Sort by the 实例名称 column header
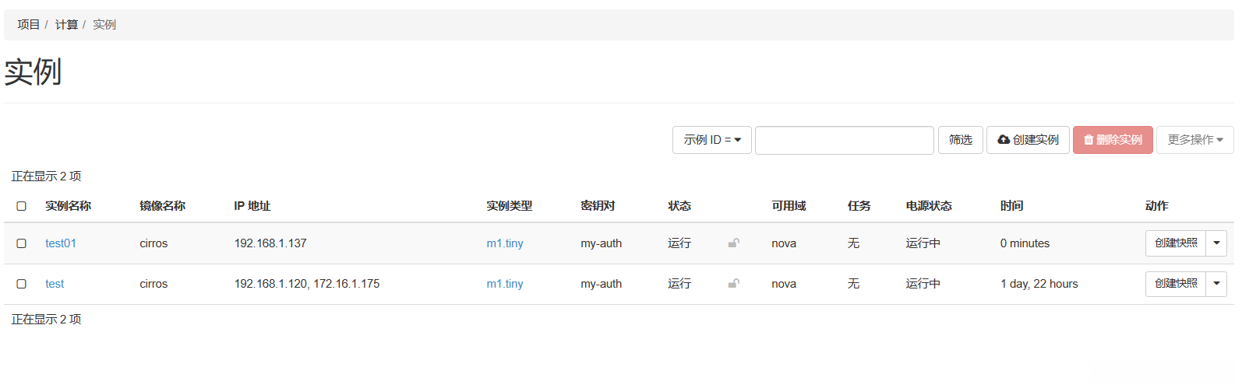The image size is (1242, 388). pyautogui.click(x=68, y=206)
